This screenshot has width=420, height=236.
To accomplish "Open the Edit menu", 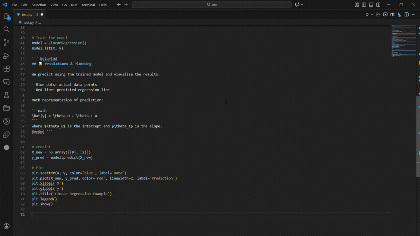I will point(24,5).
